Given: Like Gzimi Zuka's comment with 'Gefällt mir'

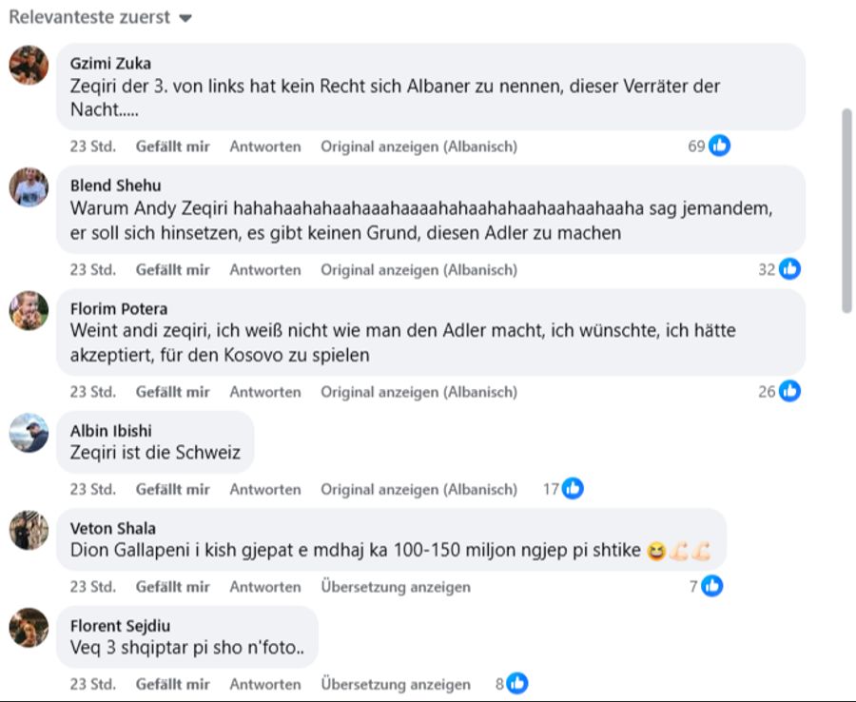Looking at the screenshot, I should pos(172,146).
